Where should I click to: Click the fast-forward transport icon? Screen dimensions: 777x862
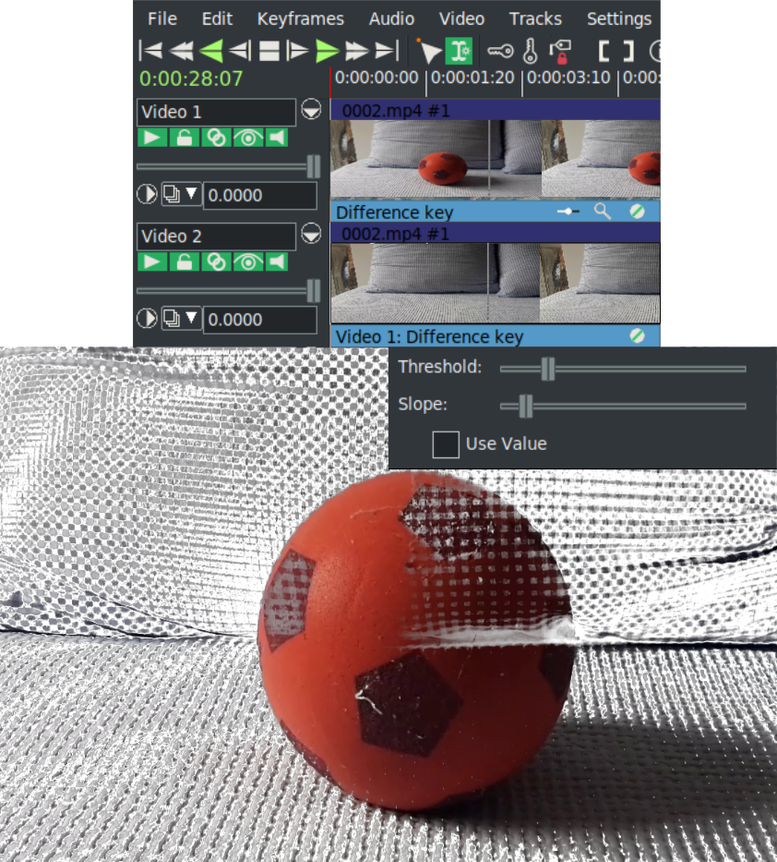coord(354,51)
